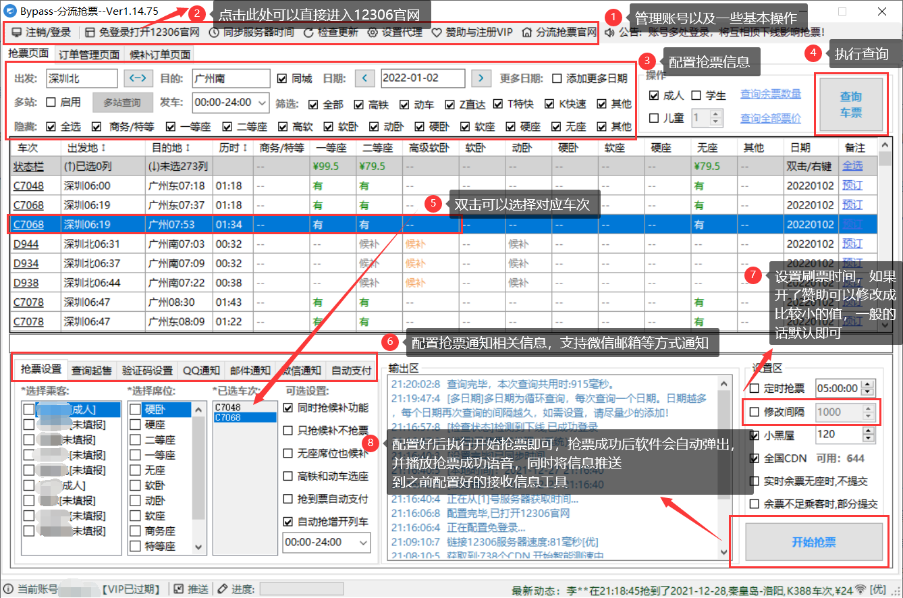
Task: Sort train list by 历时 column
Action: point(234,147)
